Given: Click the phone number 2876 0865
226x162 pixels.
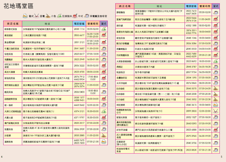Looking at the screenshot, I should (x=191, y=83).
